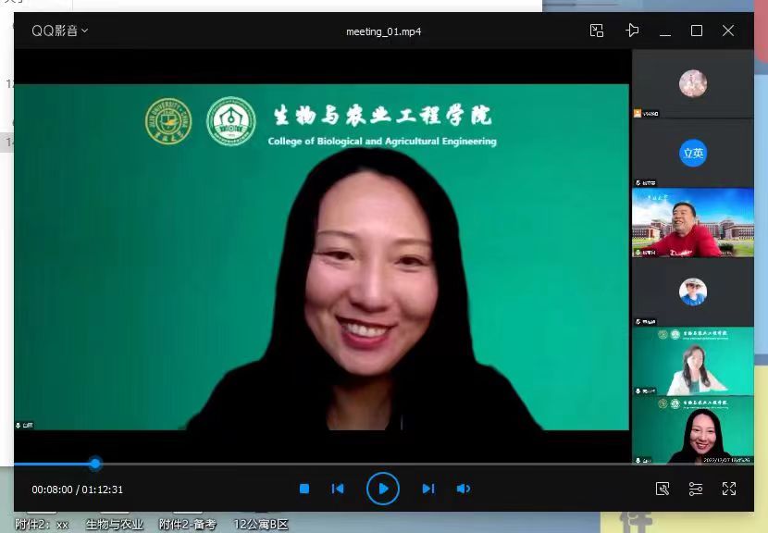Click the elapsed time display
This screenshot has width=768, height=533.
52,490
